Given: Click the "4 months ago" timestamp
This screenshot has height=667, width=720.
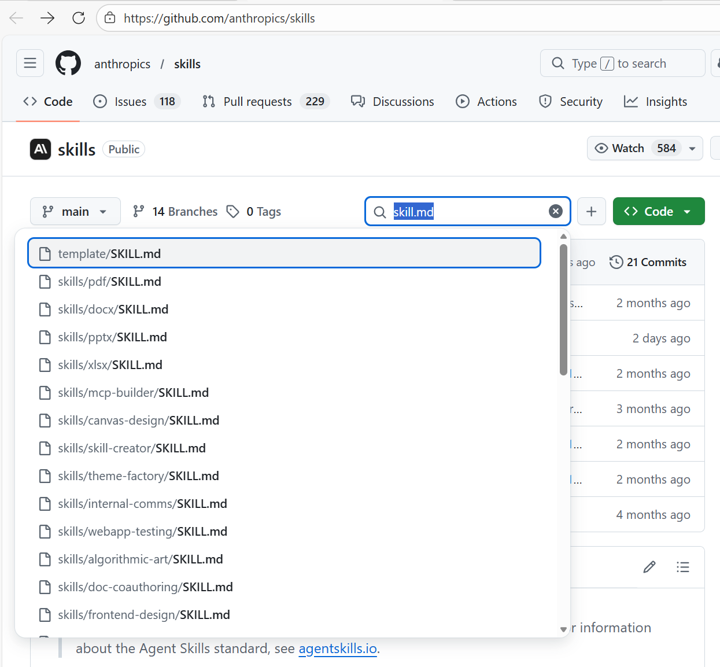Looking at the screenshot, I should pyautogui.click(x=653, y=515).
